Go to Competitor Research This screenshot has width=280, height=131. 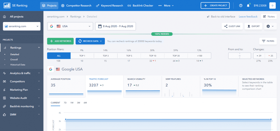click(x=76, y=6)
